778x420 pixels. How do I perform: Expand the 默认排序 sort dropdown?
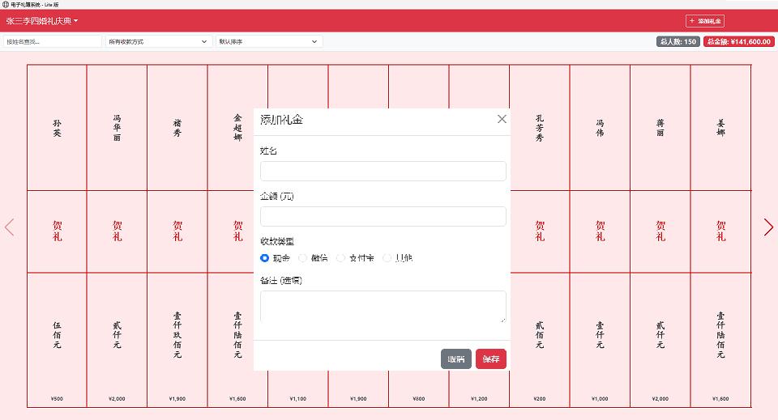pyautogui.click(x=269, y=41)
